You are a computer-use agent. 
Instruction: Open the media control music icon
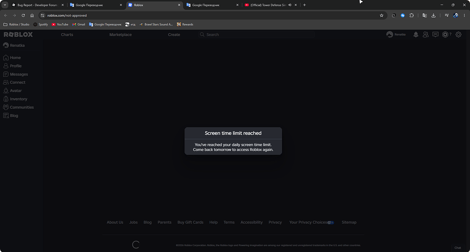pyautogui.click(x=447, y=15)
